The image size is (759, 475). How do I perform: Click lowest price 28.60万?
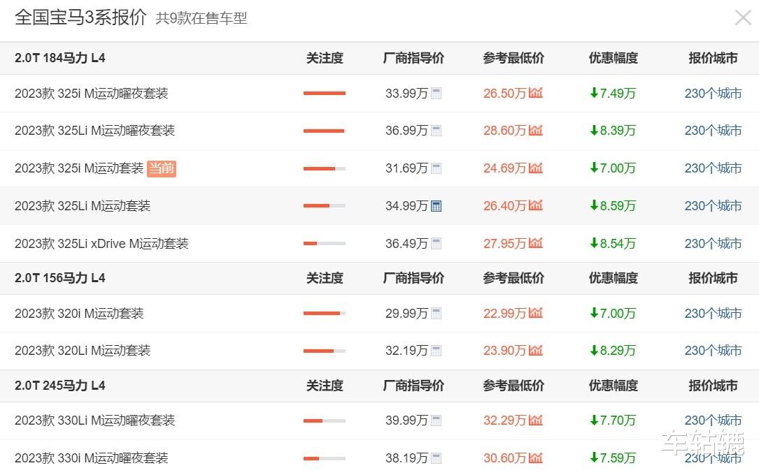(504, 131)
